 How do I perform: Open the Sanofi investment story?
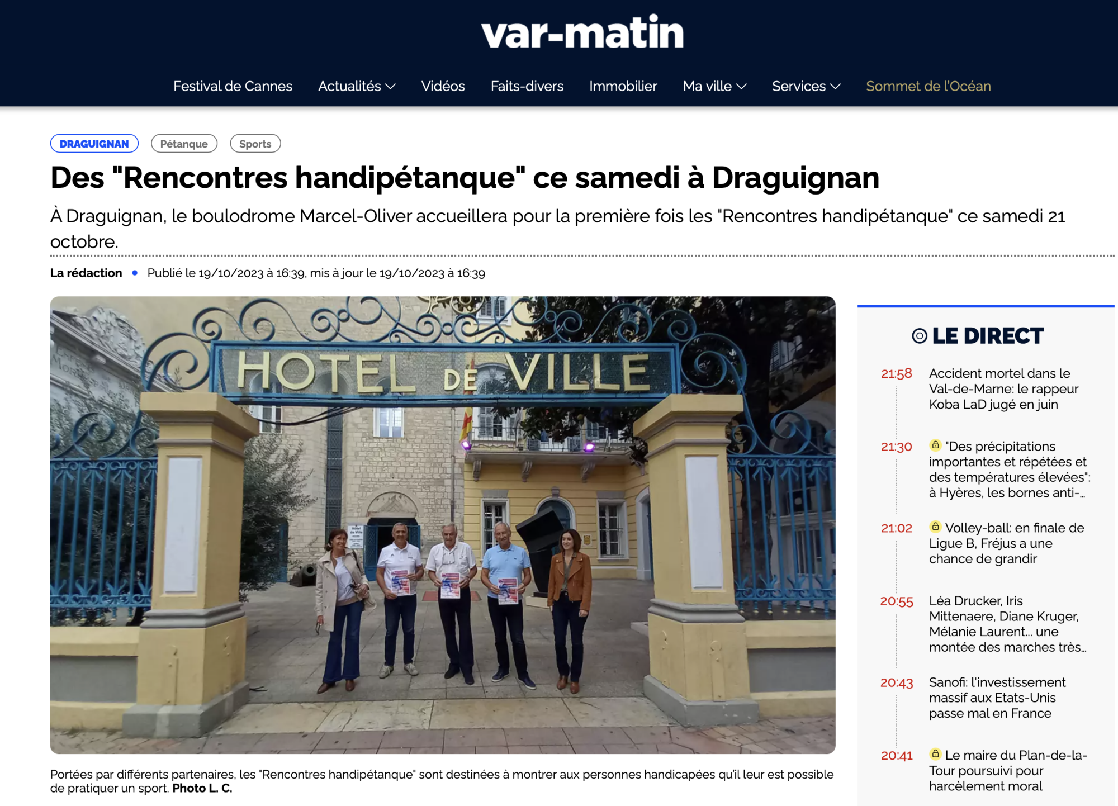pyautogui.click(x=997, y=698)
